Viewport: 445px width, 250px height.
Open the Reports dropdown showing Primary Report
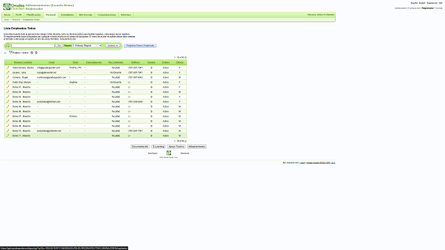(87, 46)
